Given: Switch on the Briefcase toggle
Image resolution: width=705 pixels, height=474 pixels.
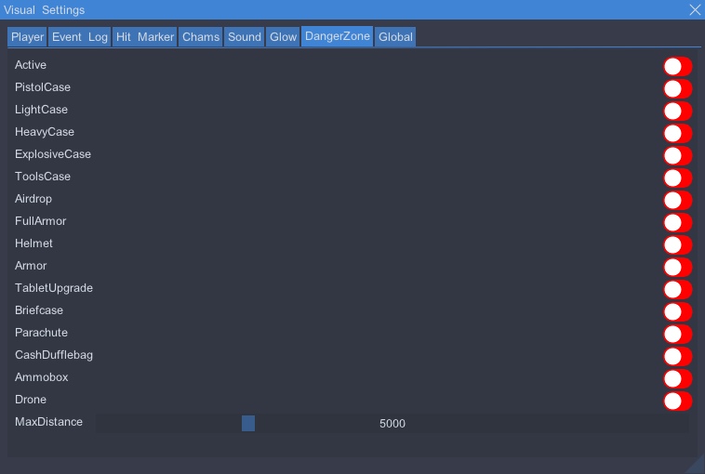Looking at the screenshot, I should pyautogui.click(x=678, y=311).
